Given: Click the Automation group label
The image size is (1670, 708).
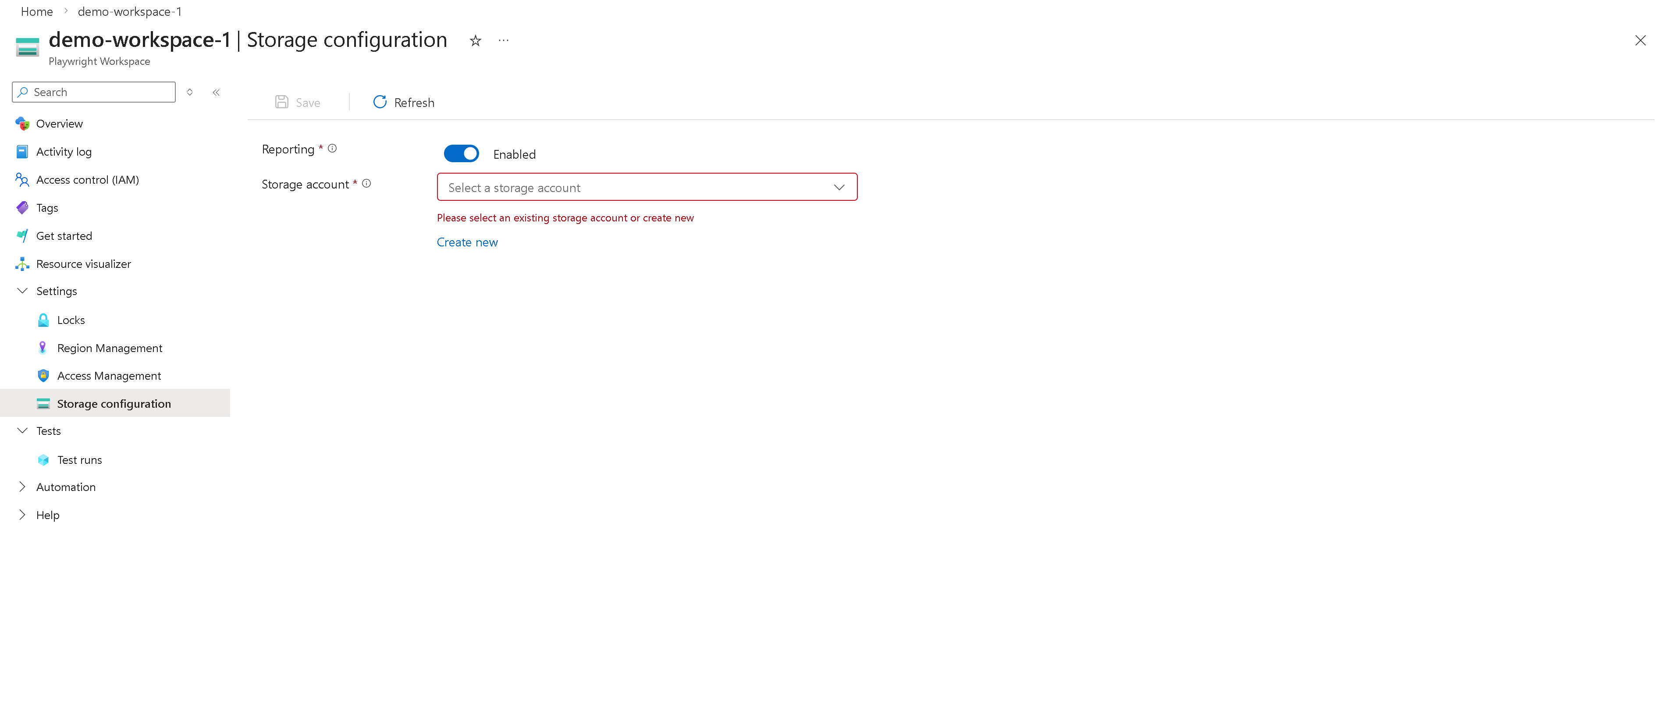Looking at the screenshot, I should 66,487.
